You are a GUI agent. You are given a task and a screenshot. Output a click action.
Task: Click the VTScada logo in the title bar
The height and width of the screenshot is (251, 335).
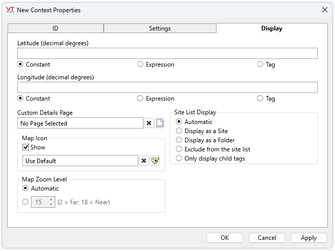point(10,10)
